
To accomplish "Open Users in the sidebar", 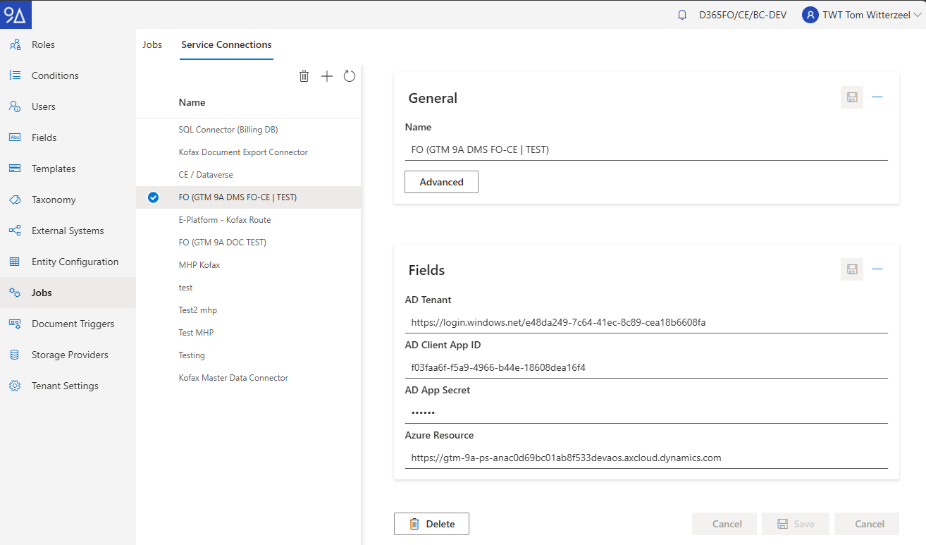I will [x=68, y=106].
